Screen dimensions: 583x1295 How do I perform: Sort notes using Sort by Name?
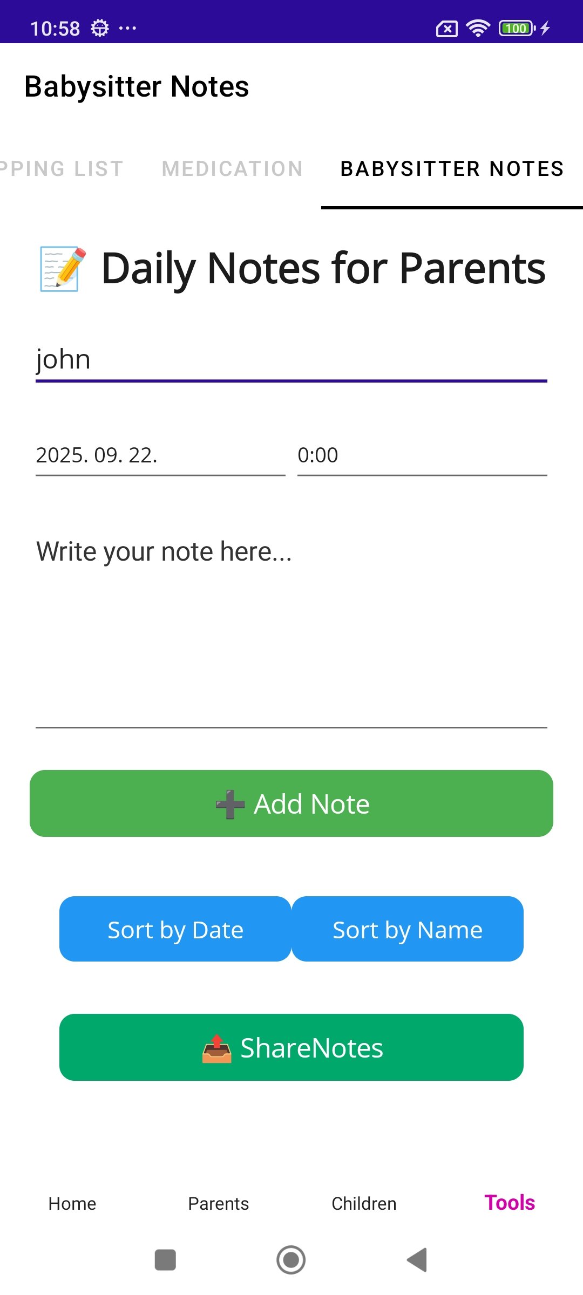(408, 929)
